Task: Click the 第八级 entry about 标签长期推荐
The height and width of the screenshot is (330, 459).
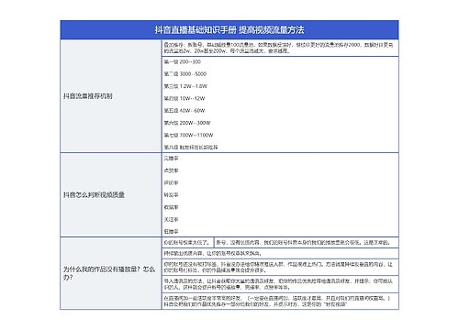Action: pyautogui.click(x=191, y=148)
